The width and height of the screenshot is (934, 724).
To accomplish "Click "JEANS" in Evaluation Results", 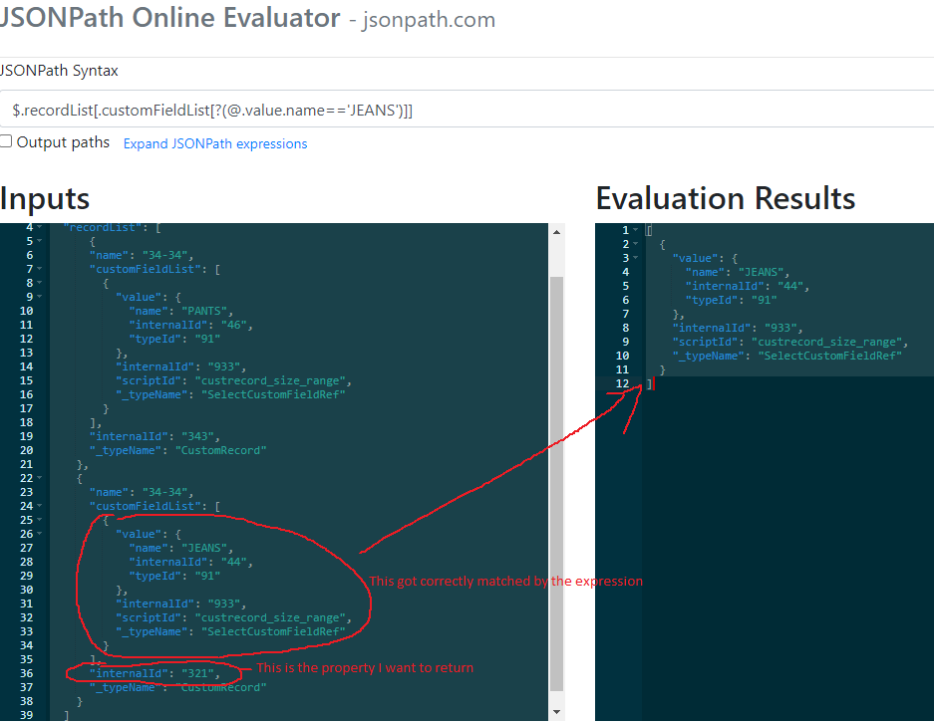I will click(762, 272).
